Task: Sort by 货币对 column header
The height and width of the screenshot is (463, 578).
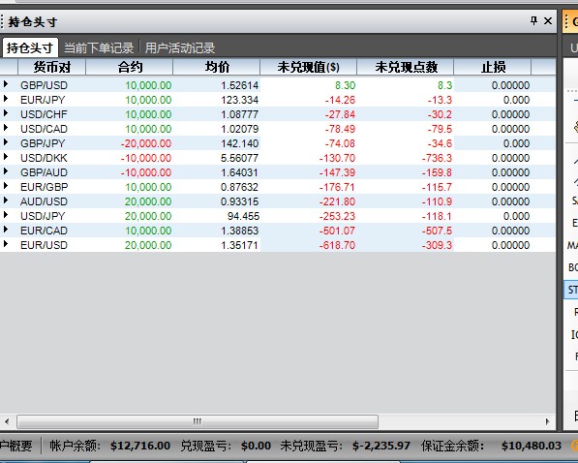Action: coord(52,67)
